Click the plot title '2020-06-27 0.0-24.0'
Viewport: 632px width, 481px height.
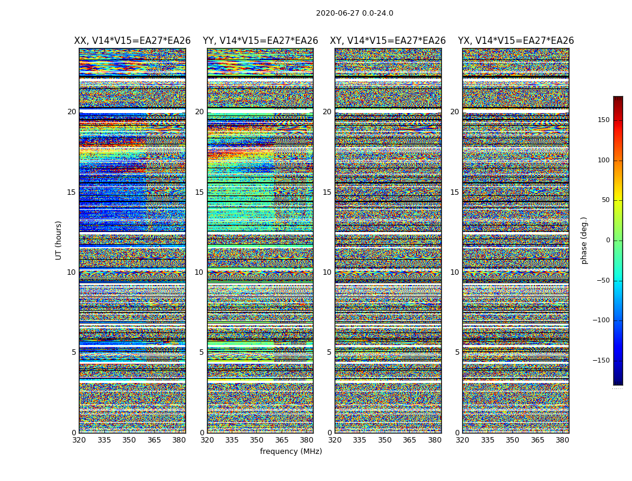355,13
